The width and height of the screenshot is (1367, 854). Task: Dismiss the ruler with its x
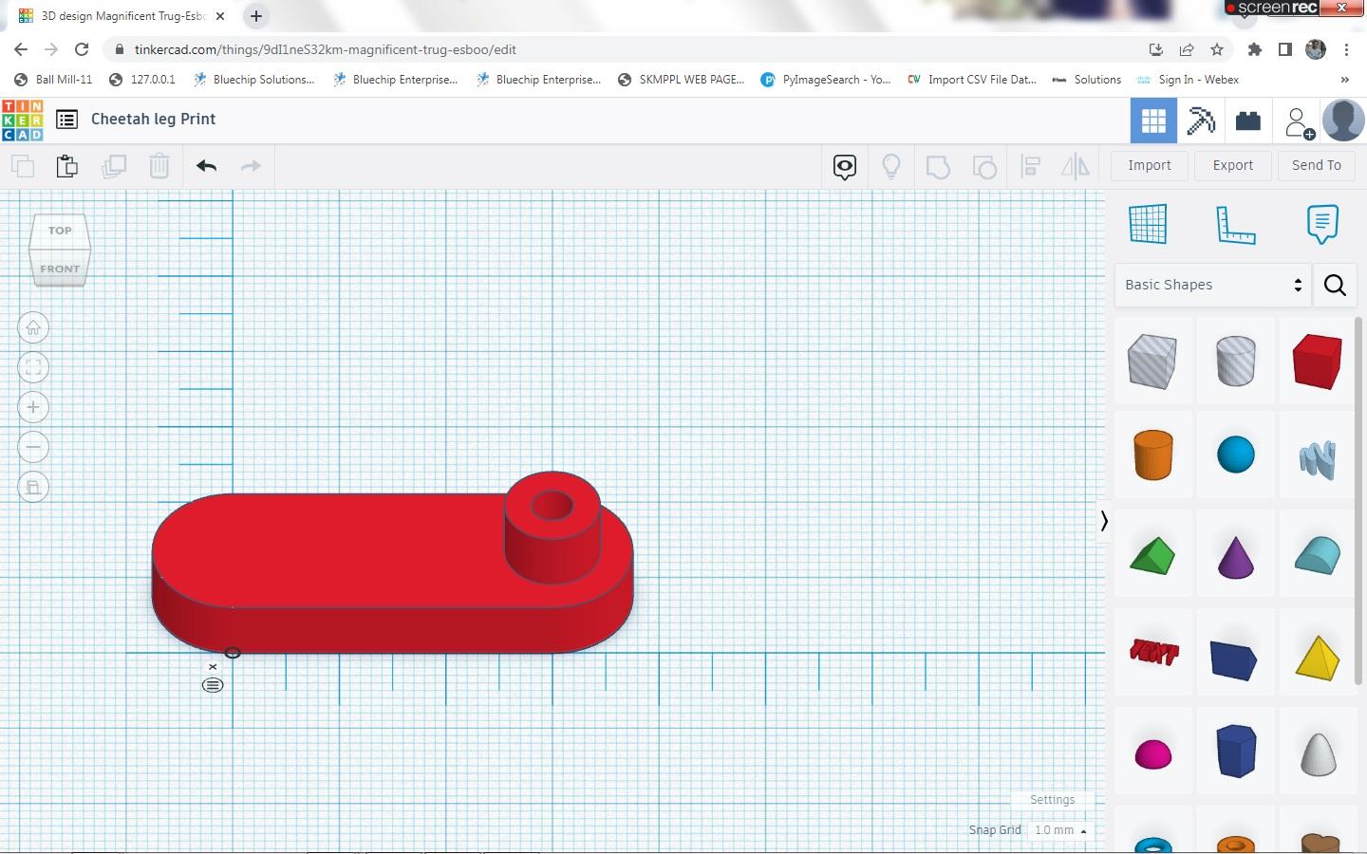213,667
